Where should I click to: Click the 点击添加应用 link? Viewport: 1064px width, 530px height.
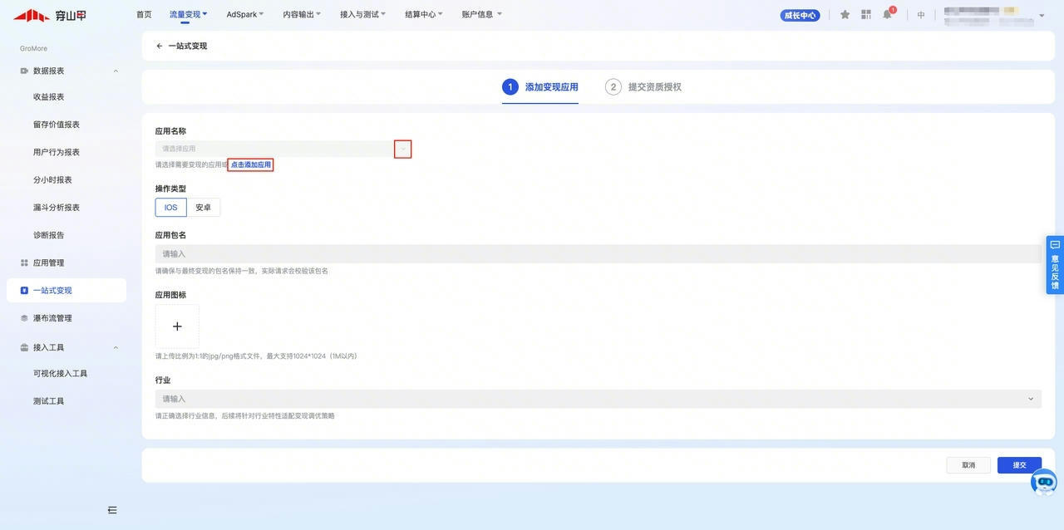[x=250, y=165]
